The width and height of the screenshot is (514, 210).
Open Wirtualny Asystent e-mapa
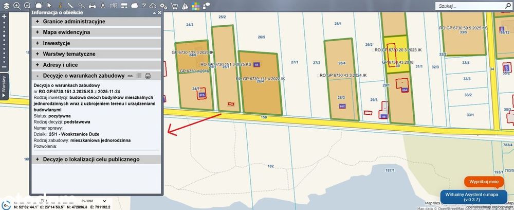click(474, 197)
